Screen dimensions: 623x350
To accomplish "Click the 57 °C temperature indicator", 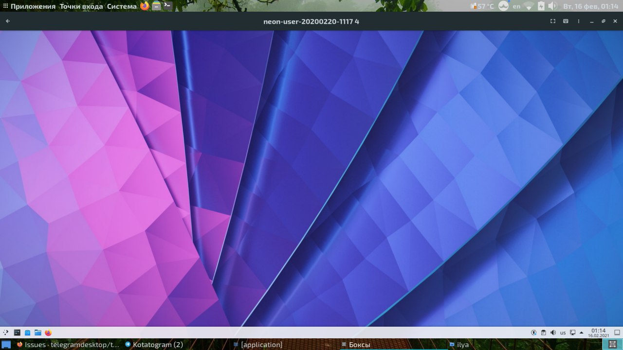I will tap(482, 6).
